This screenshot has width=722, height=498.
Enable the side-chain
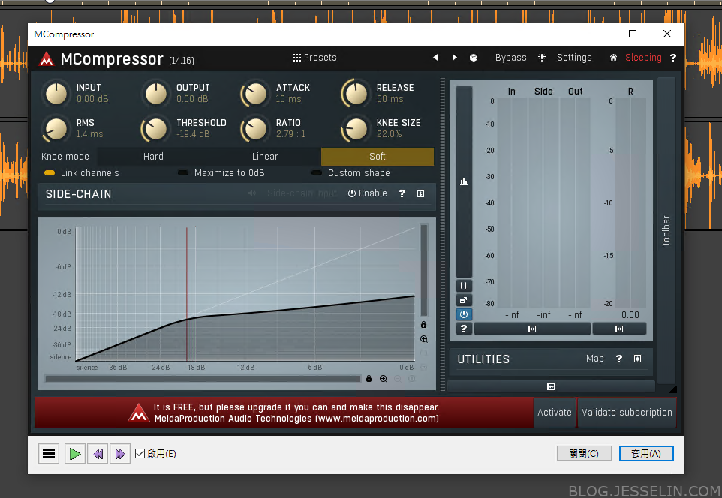pos(367,193)
